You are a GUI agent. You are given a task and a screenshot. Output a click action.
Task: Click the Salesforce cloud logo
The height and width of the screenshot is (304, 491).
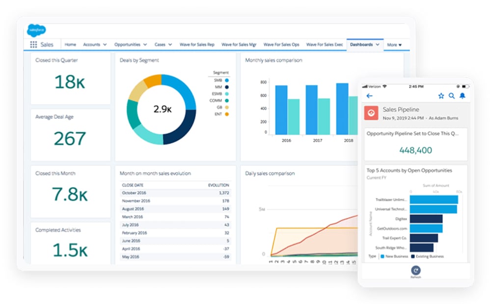click(37, 30)
